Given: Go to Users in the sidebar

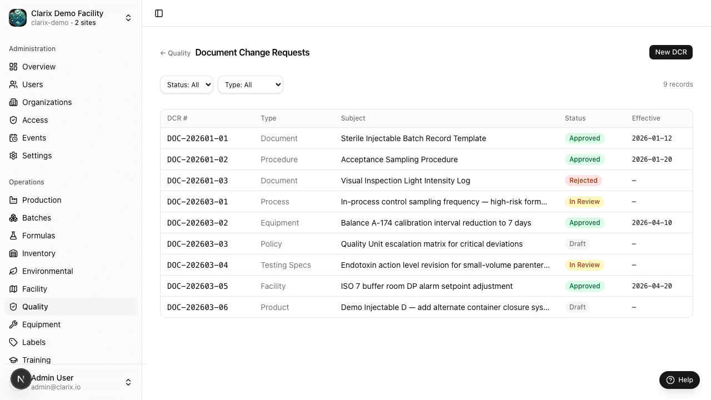Looking at the screenshot, I should pyautogui.click(x=71, y=84).
